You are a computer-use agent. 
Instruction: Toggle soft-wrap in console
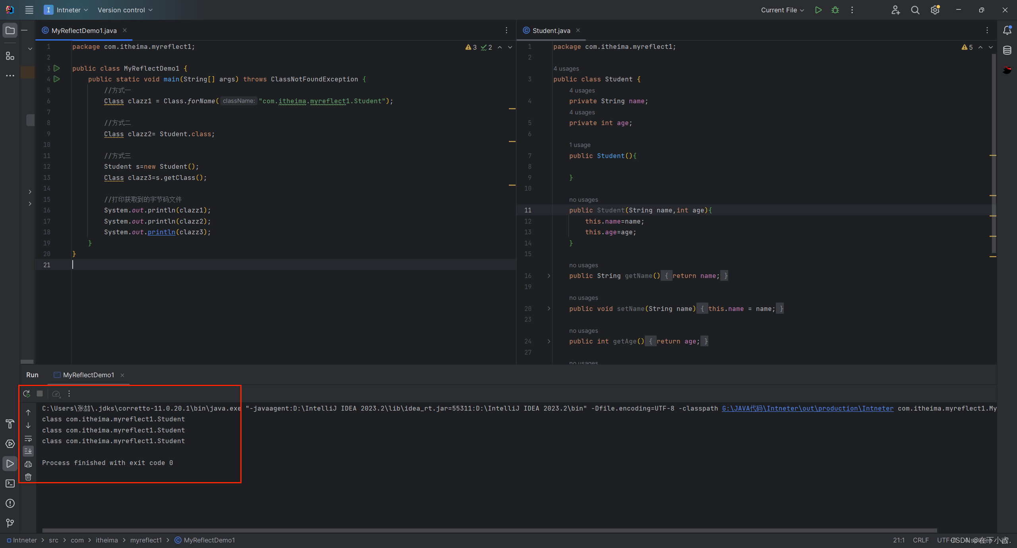(28, 439)
